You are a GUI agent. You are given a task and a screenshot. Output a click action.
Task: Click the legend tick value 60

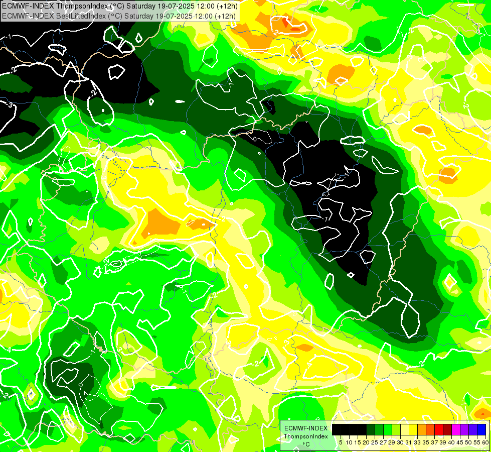[485, 442]
